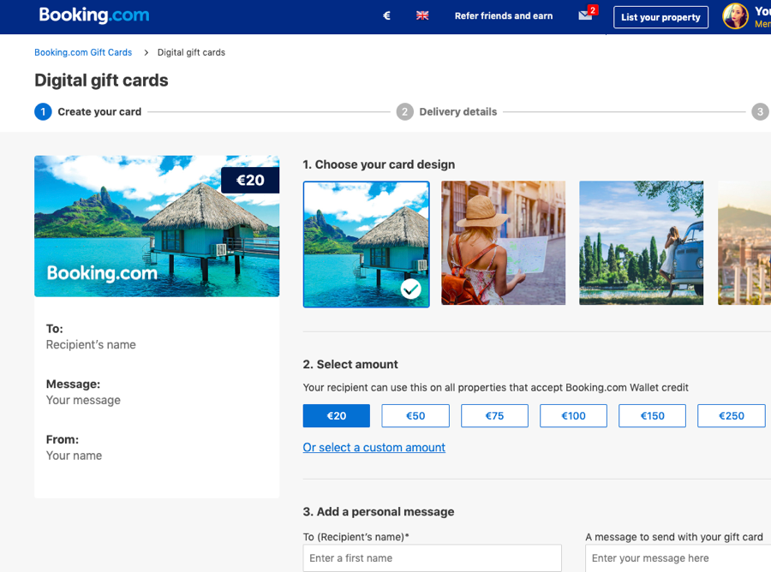771x572 pixels.
Task: Click the Select amount heading
Action: coord(350,365)
